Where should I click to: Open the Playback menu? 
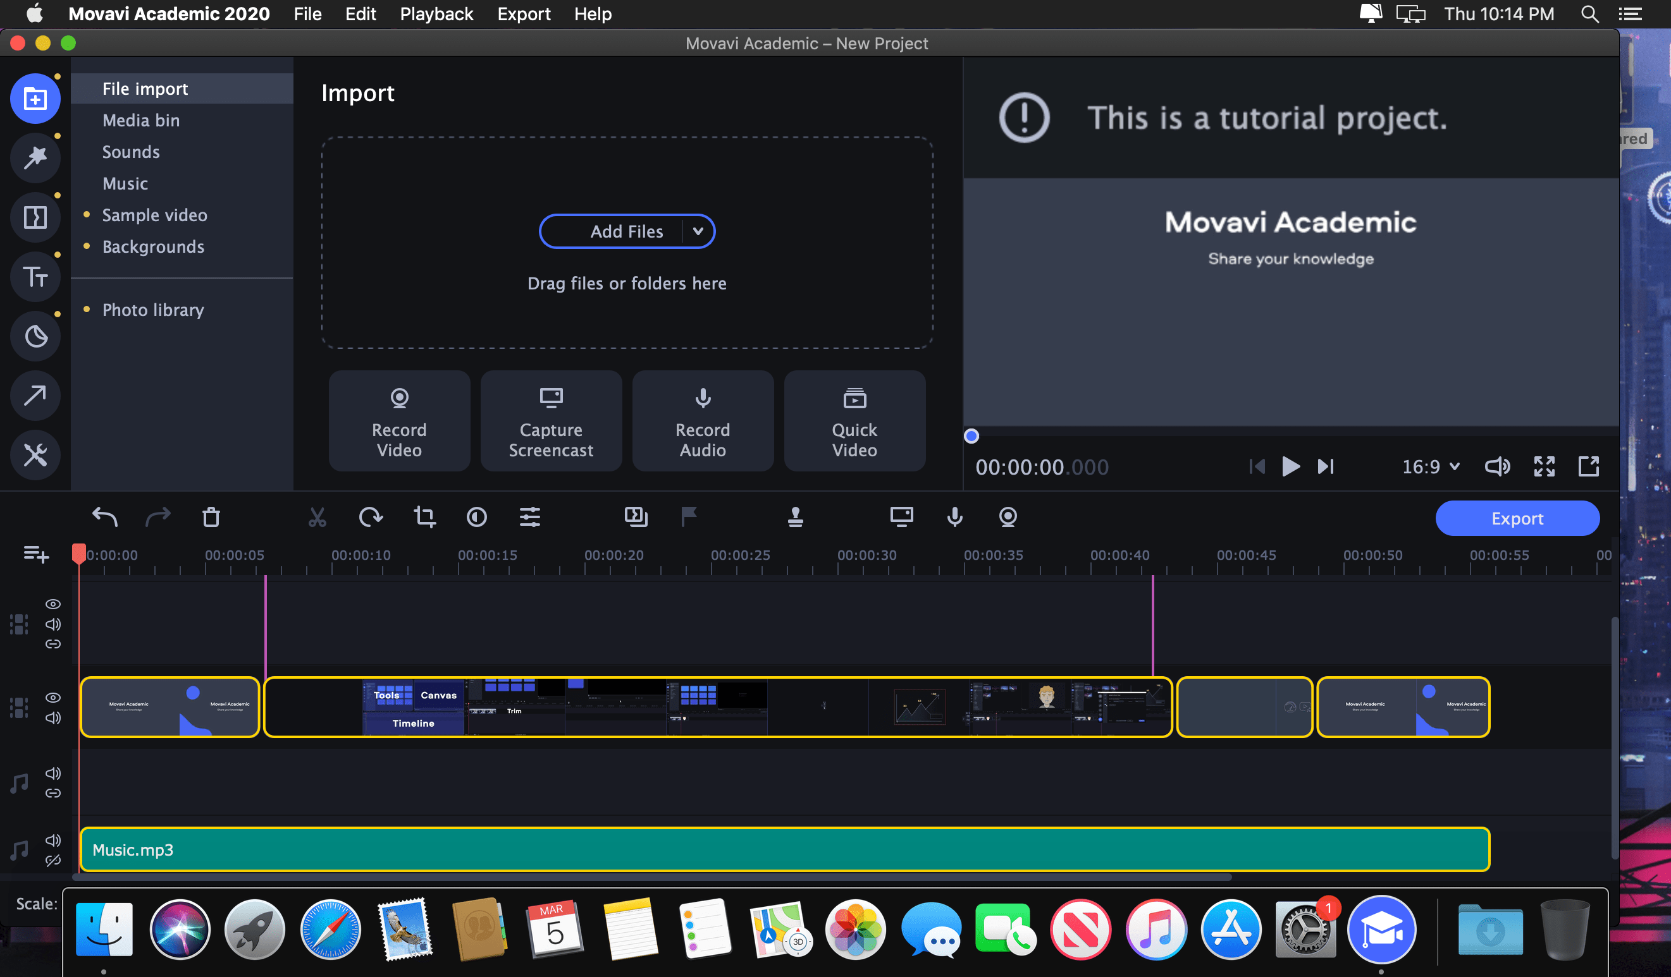(x=436, y=13)
